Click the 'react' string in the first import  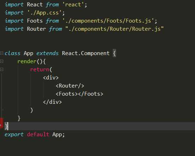73,5
